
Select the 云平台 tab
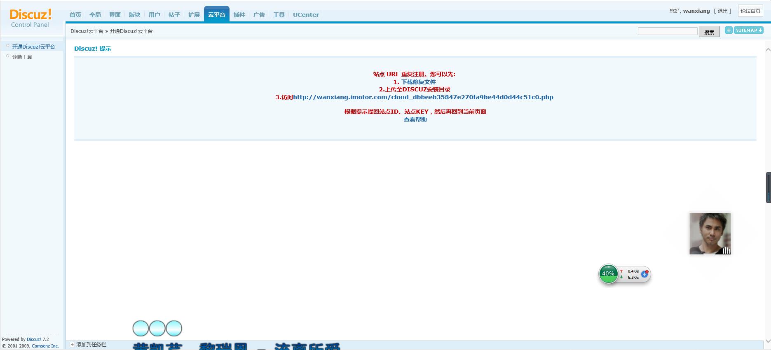coord(217,14)
